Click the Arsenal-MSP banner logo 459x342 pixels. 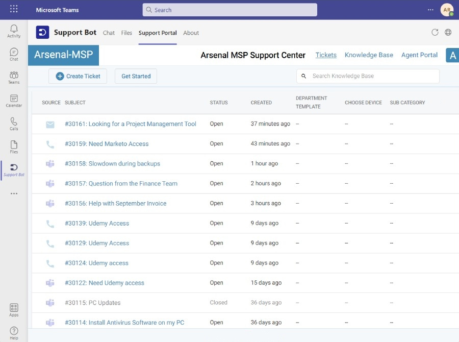coord(64,55)
